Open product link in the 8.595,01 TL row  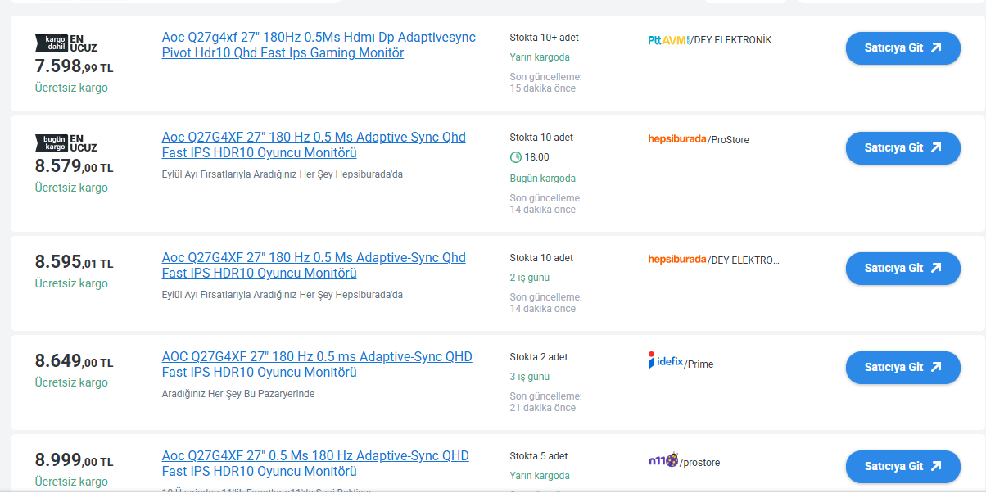click(x=314, y=265)
